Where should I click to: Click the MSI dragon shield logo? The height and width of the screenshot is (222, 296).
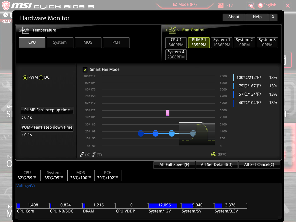tap(6, 5)
